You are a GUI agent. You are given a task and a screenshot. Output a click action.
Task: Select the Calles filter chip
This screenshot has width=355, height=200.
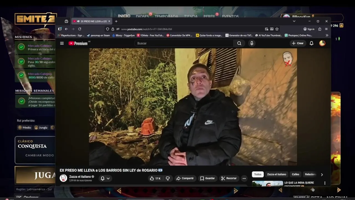click(295, 174)
